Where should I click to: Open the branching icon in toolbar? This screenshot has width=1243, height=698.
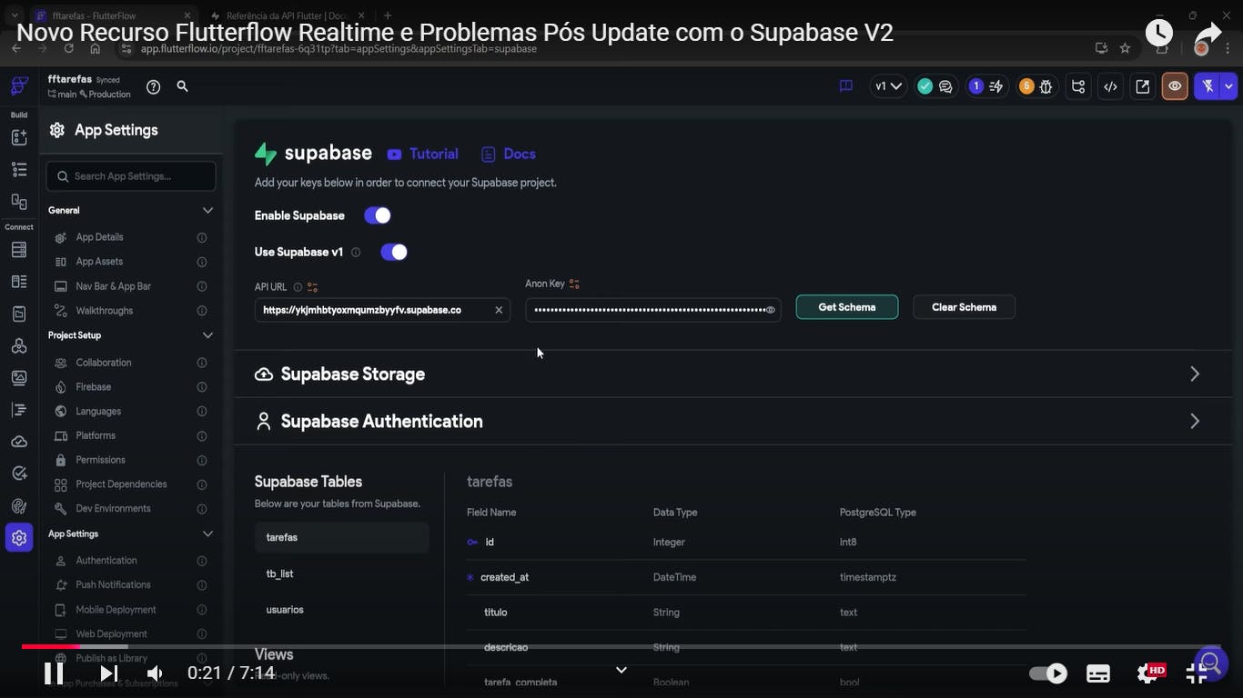pos(1078,86)
